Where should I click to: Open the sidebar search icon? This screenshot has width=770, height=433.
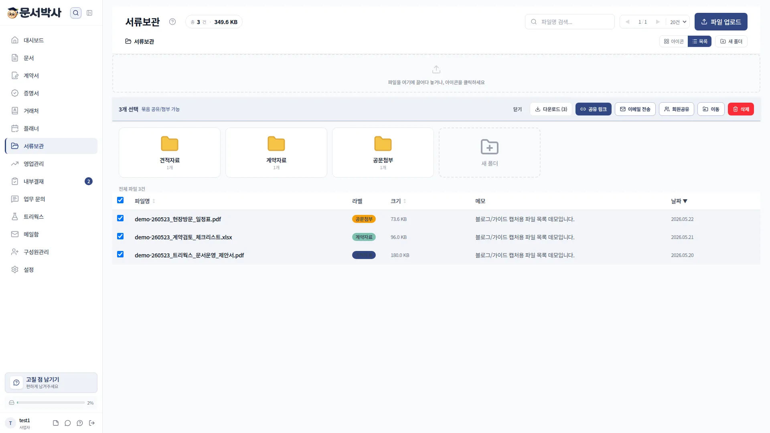click(76, 13)
